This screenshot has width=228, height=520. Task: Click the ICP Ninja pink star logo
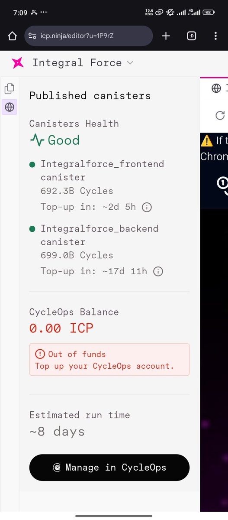(x=18, y=63)
